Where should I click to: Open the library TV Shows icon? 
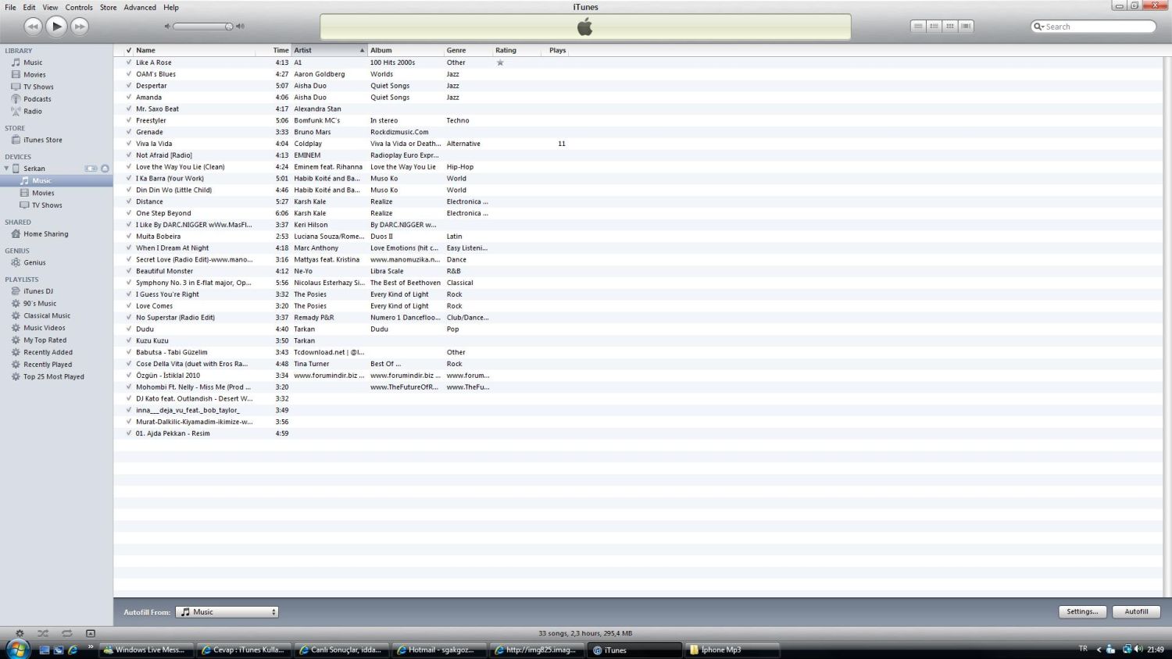pos(16,87)
